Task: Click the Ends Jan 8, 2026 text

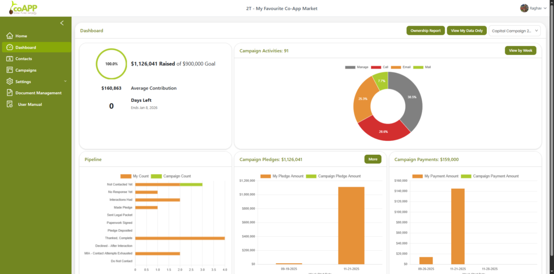Action: pyautogui.click(x=144, y=108)
